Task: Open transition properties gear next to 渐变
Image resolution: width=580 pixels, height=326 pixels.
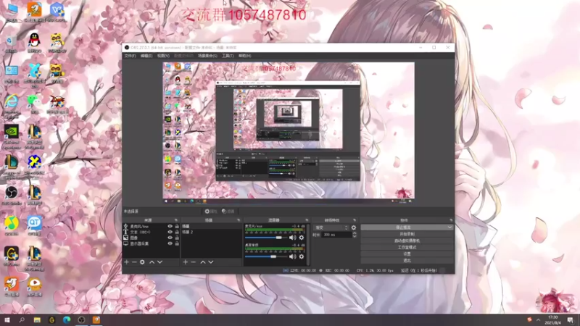Action: (x=354, y=227)
